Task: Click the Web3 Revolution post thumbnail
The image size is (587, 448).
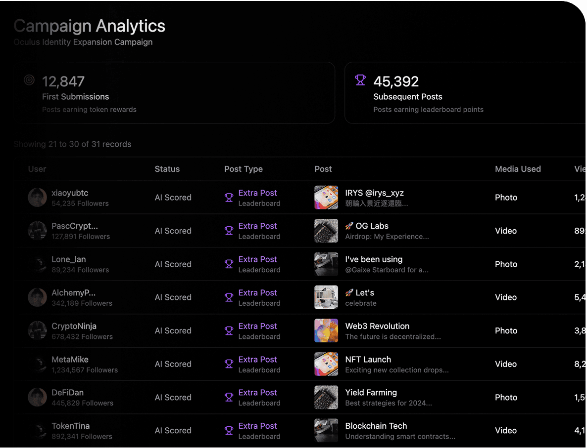Action: coord(326,330)
